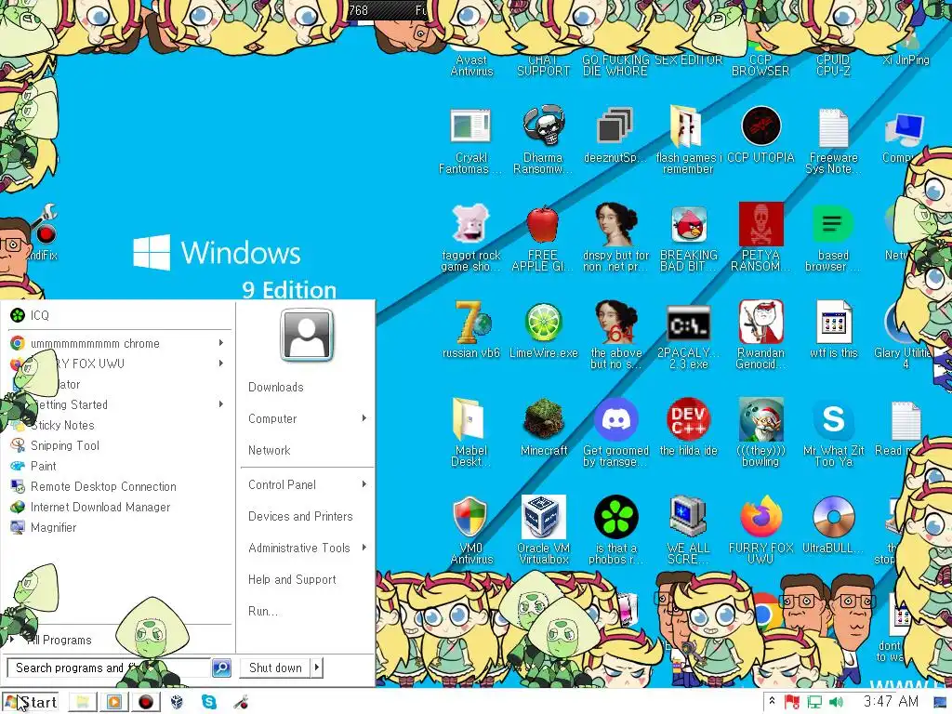This screenshot has height=714, width=952.
Task: Open the file explorer taskbar icon
Action: coord(83,702)
